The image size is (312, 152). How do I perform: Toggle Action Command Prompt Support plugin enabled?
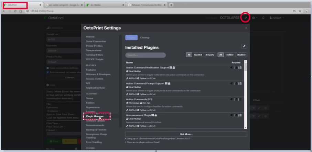[233, 84]
